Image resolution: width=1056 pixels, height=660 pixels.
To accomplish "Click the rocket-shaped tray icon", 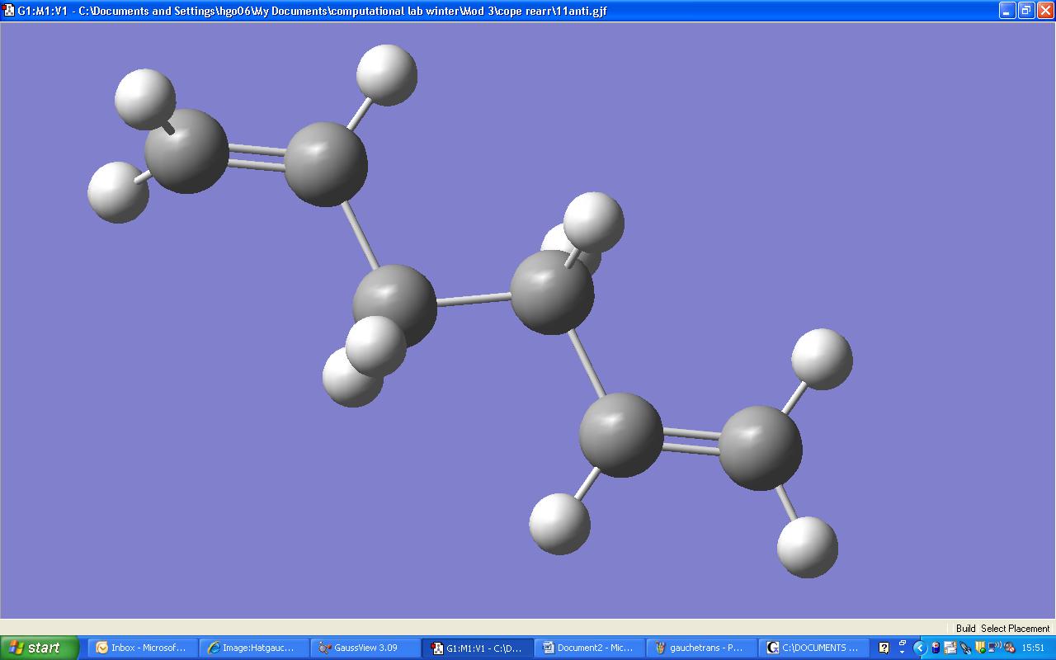I will (965, 648).
